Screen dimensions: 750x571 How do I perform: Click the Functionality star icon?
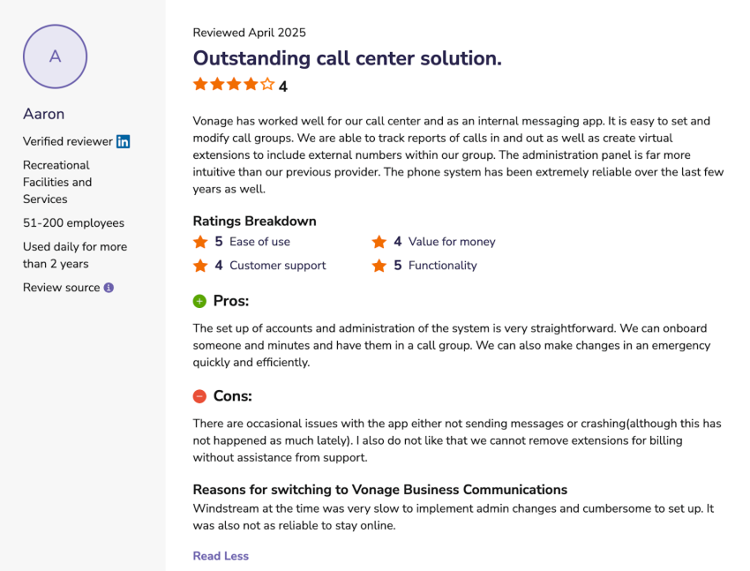pyautogui.click(x=379, y=266)
